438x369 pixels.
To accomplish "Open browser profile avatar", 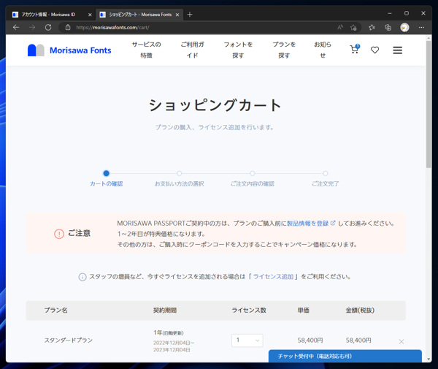I will pyautogui.click(x=404, y=27).
